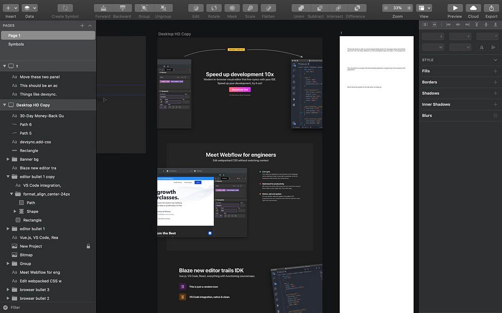The width and height of the screenshot is (502, 313).
Task: Click the Create Symbol toolbar icon
Action: coord(65,8)
